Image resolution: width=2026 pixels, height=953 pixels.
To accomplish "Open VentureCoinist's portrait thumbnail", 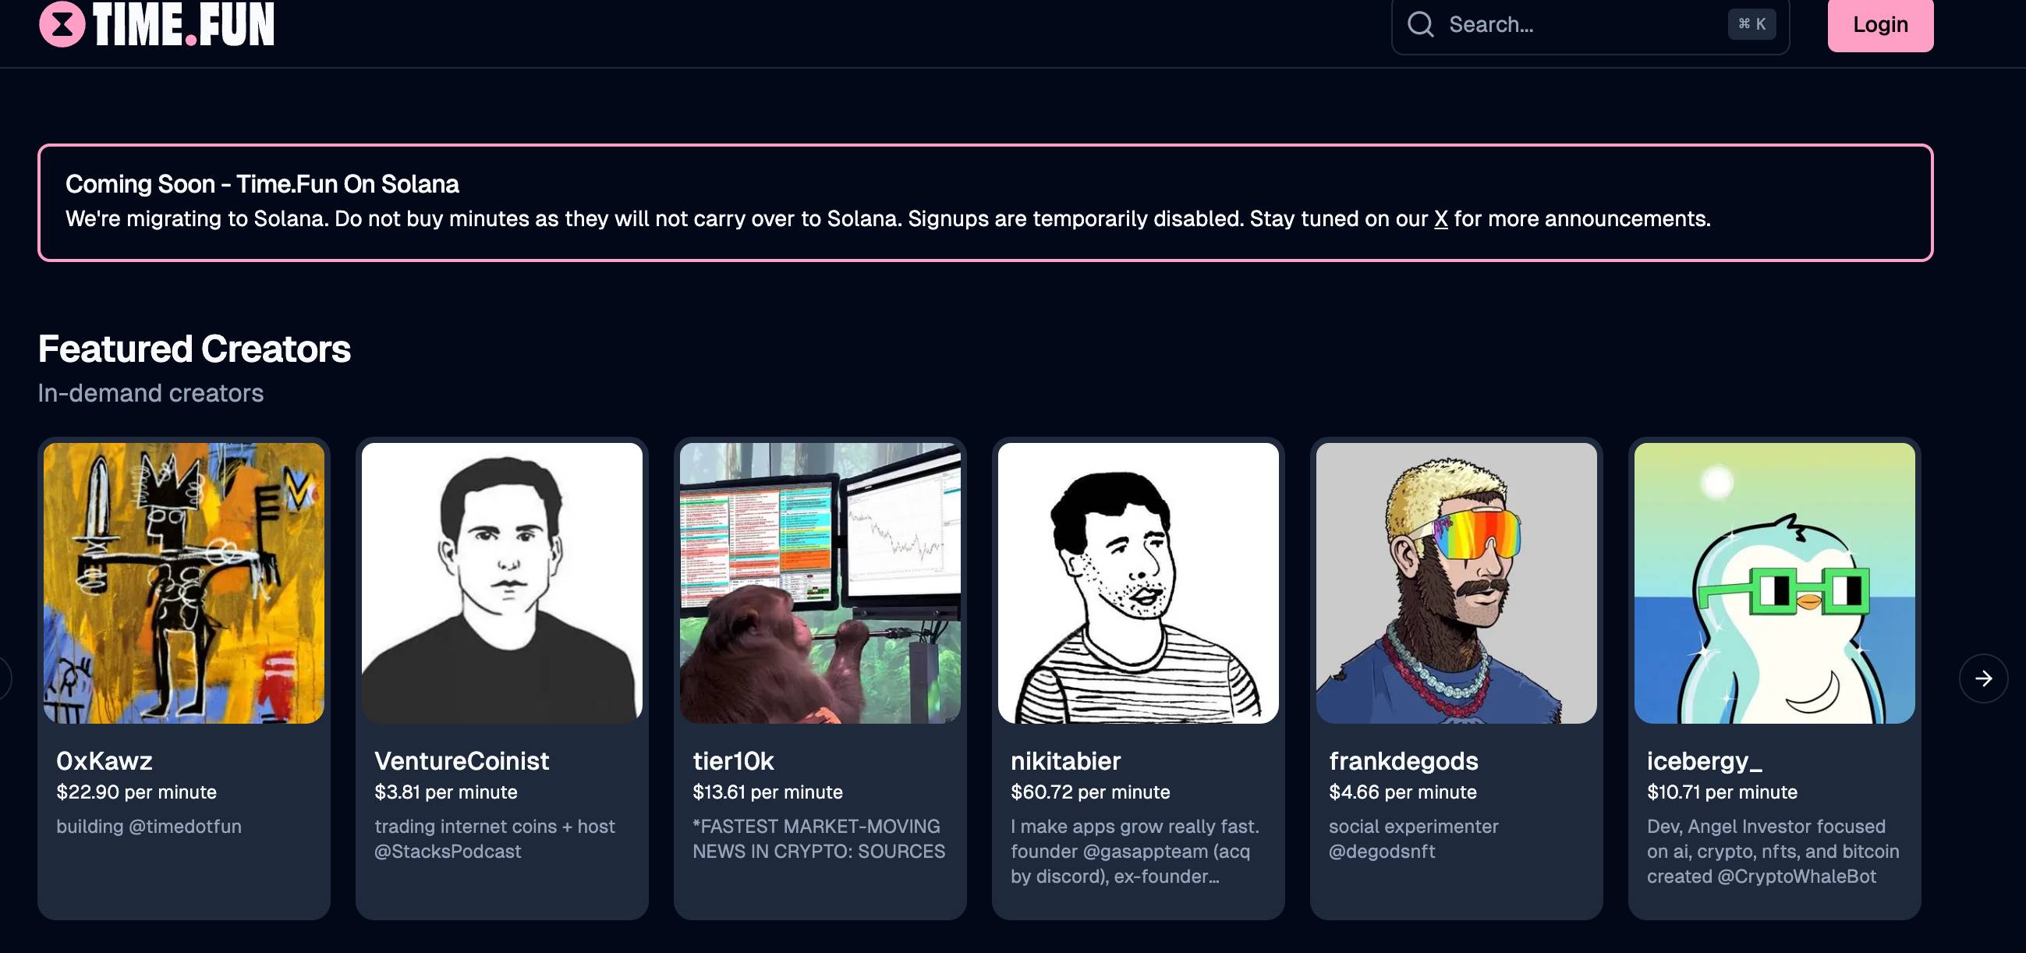I will coord(501,583).
